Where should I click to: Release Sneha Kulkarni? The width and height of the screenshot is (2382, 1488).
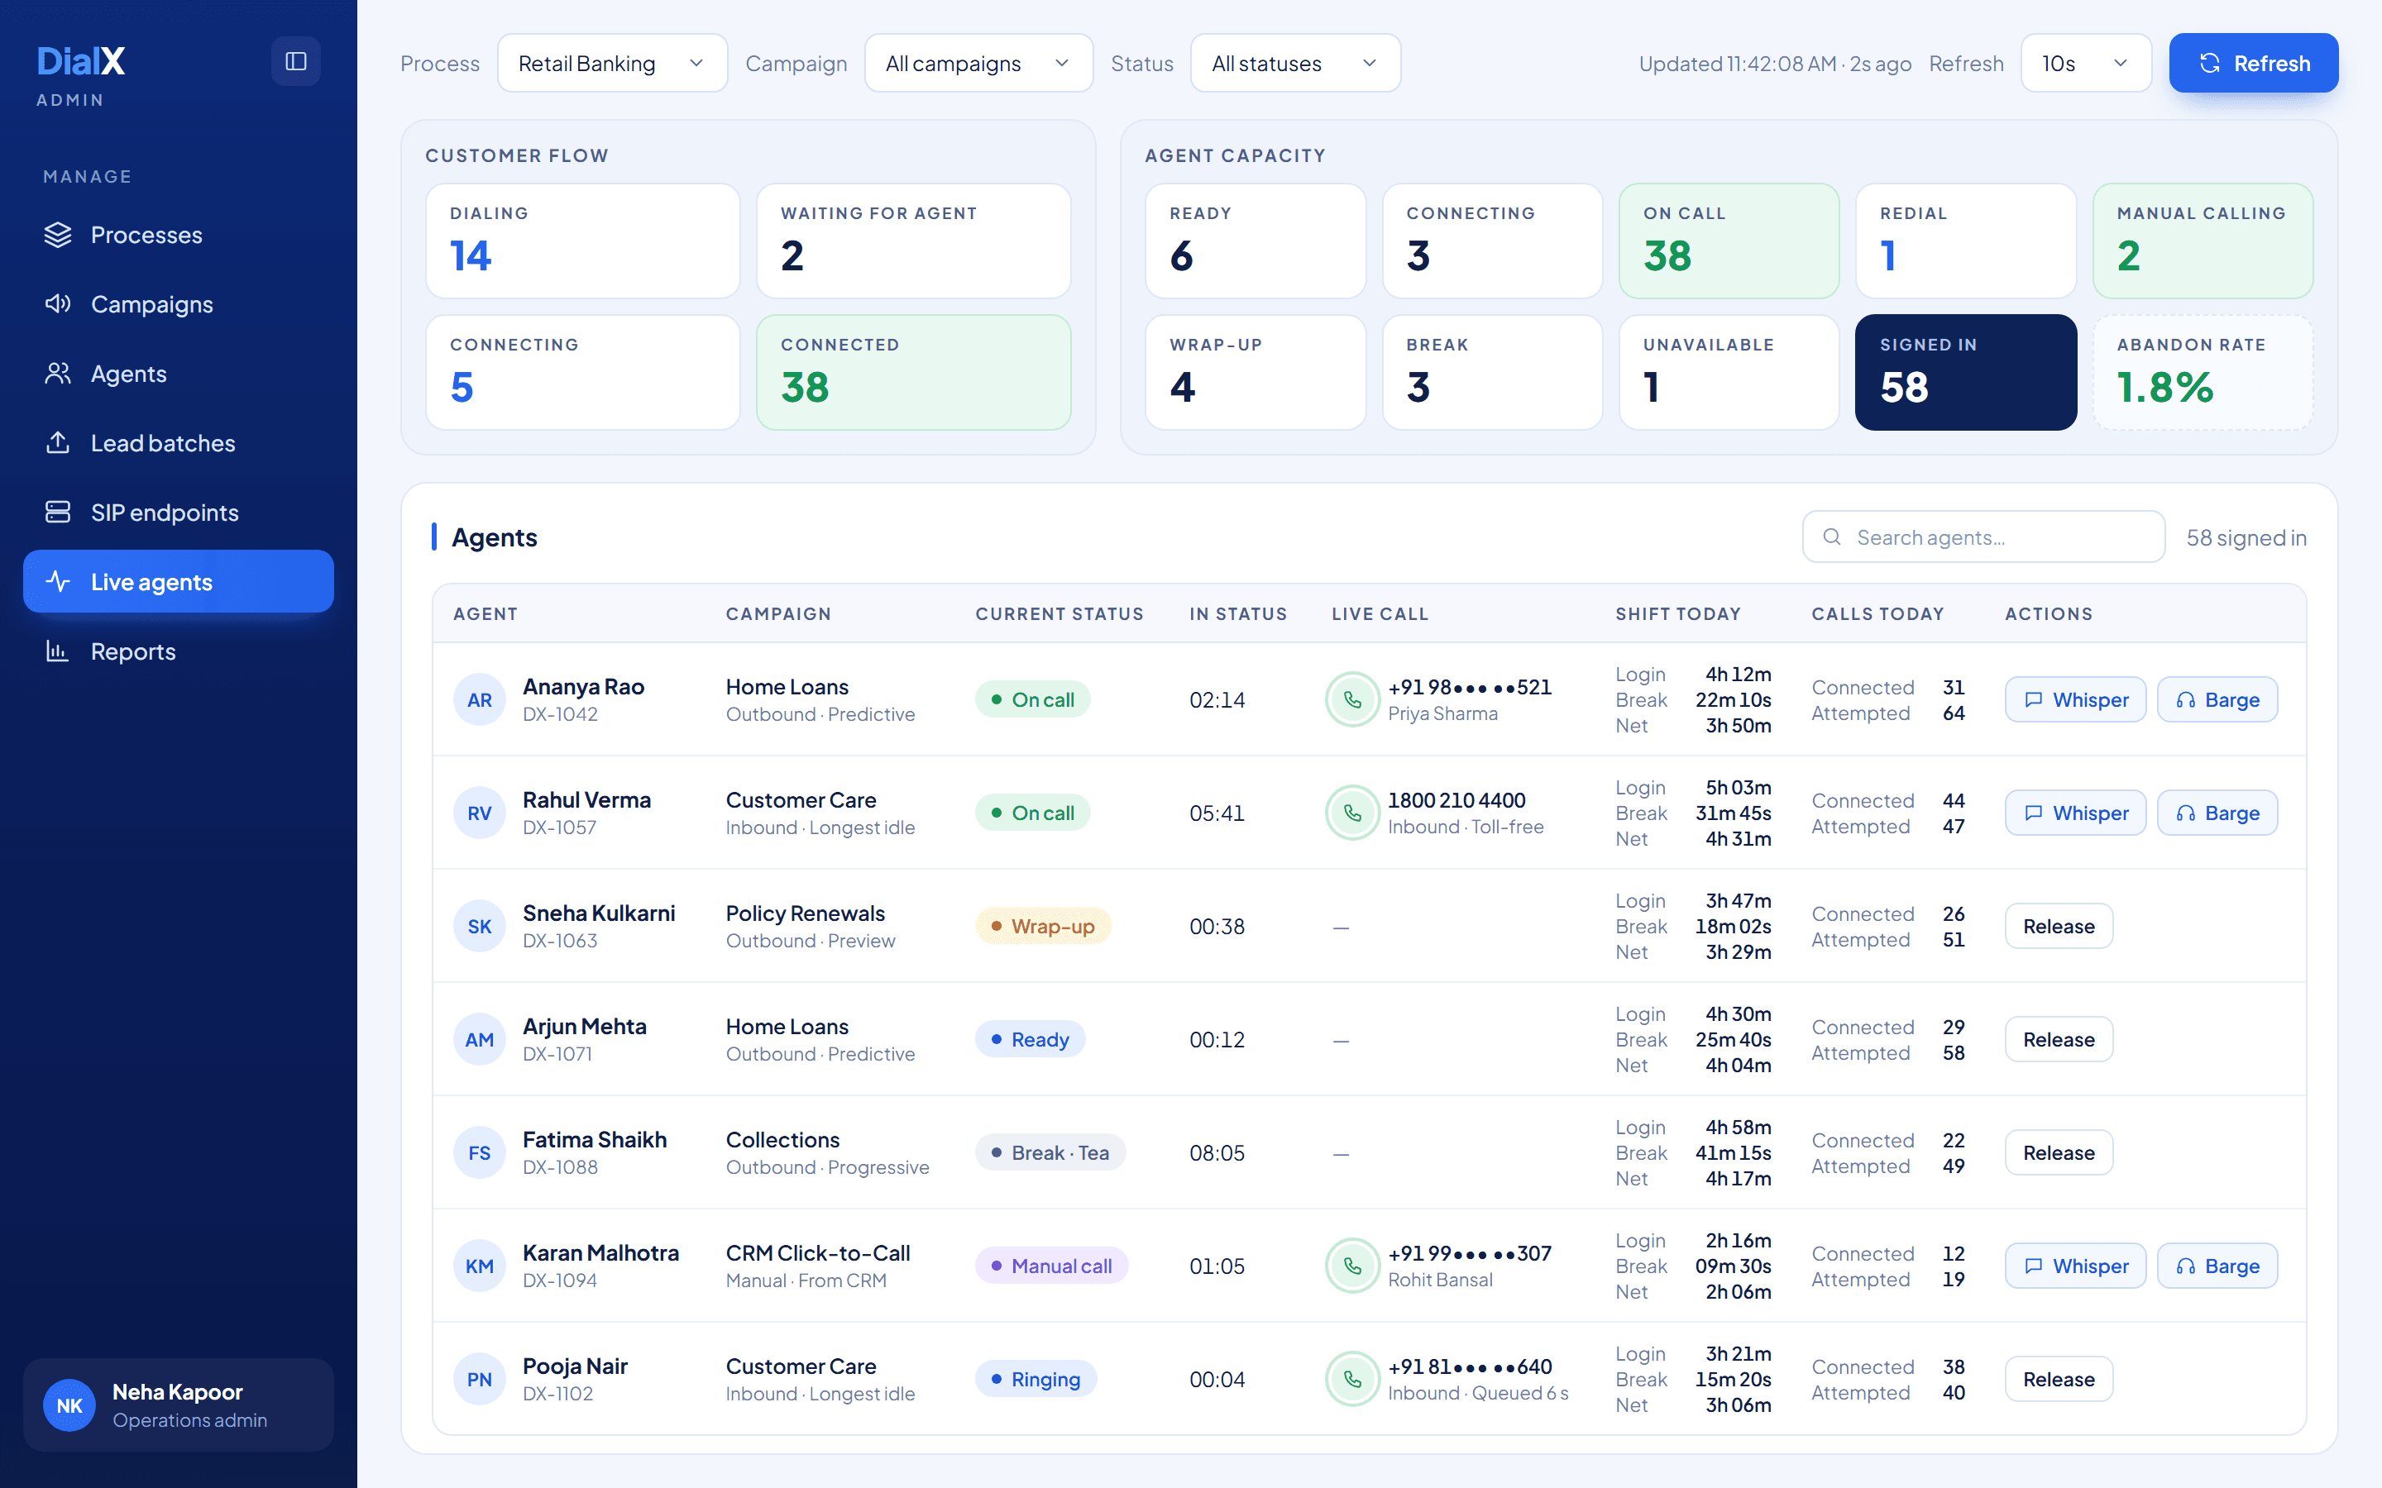pos(2058,926)
